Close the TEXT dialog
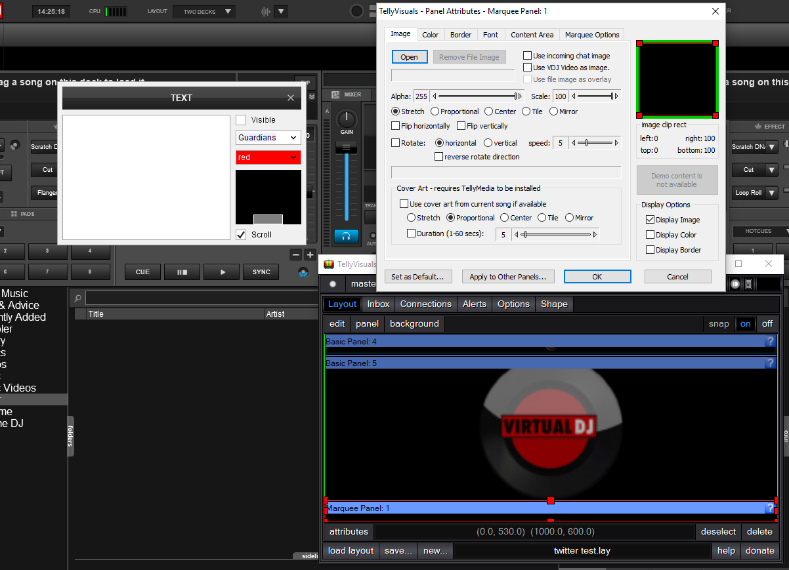The image size is (789, 570). (x=291, y=98)
